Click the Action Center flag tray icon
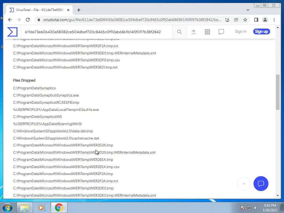 (x=243, y=208)
